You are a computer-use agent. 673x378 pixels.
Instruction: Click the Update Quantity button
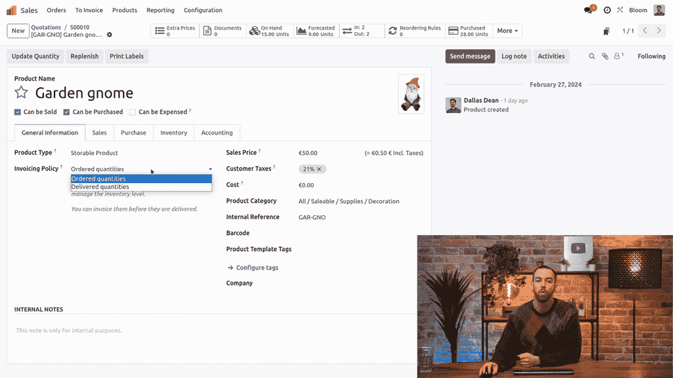tap(35, 56)
